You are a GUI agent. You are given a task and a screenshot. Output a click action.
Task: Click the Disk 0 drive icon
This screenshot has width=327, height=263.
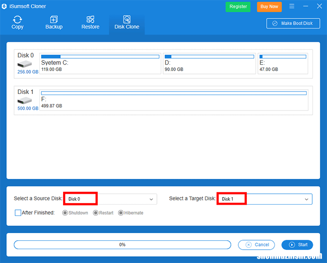click(24, 64)
